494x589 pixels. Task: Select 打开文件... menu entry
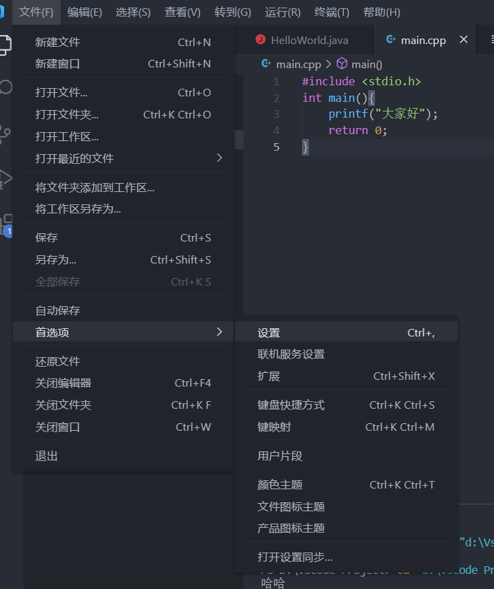(124, 92)
